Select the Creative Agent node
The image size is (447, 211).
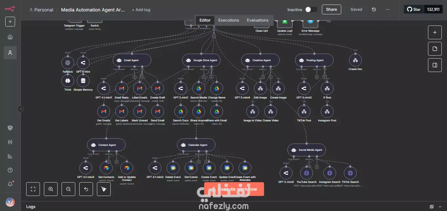[x=261, y=60]
